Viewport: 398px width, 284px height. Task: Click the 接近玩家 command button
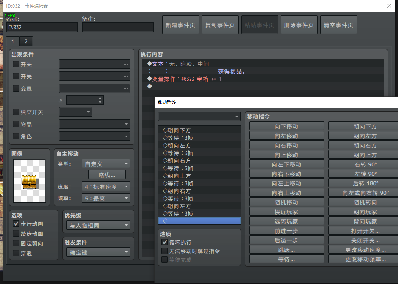[287, 211]
